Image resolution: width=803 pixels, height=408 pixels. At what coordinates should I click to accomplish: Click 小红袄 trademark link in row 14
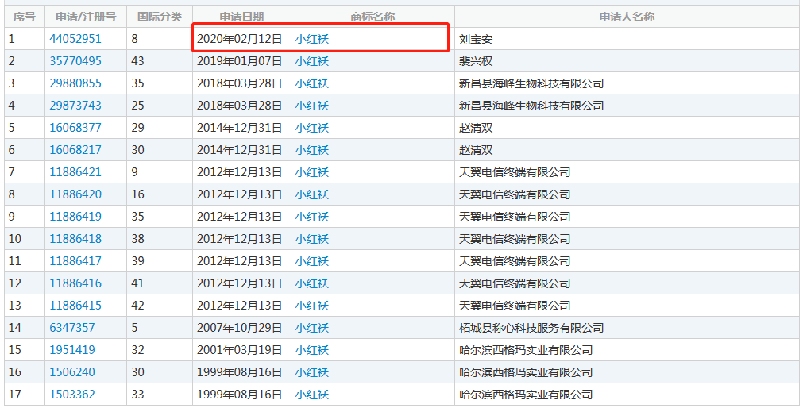[312, 328]
